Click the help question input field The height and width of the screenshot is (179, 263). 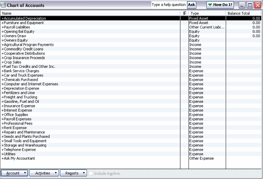coord(169,5)
